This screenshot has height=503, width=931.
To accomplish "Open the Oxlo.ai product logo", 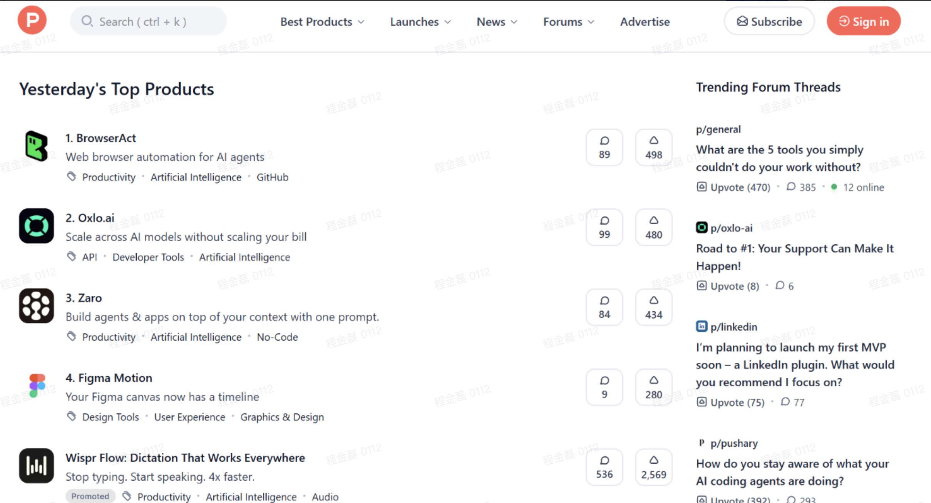I will 37,226.
